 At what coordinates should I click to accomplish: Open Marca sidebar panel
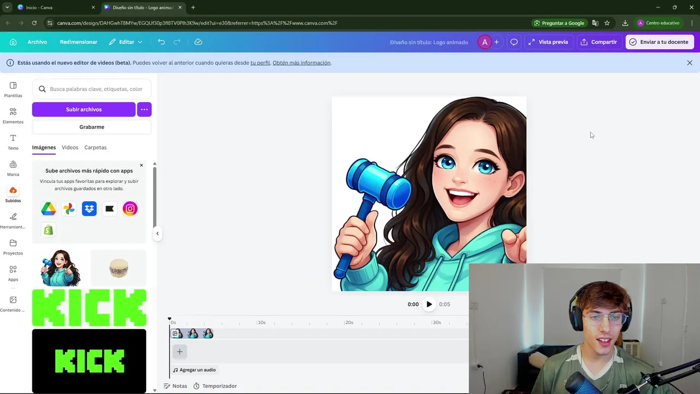pos(13,168)
